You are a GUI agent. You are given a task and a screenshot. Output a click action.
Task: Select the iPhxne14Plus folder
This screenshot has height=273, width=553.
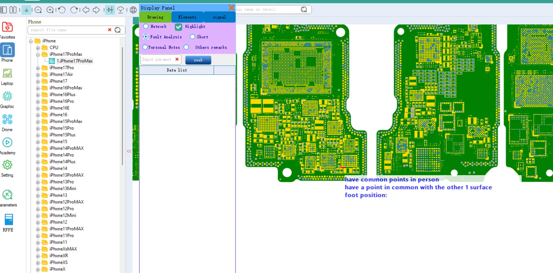click(62, 162)
